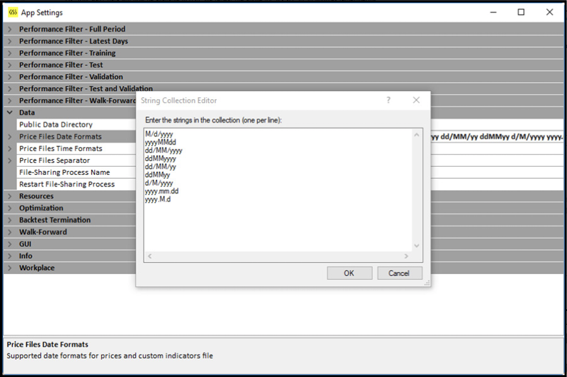Screen dimensions: 567x377
Task: Expand Performance Filter - Latest Days section
Action: click(x=9, y=41)
